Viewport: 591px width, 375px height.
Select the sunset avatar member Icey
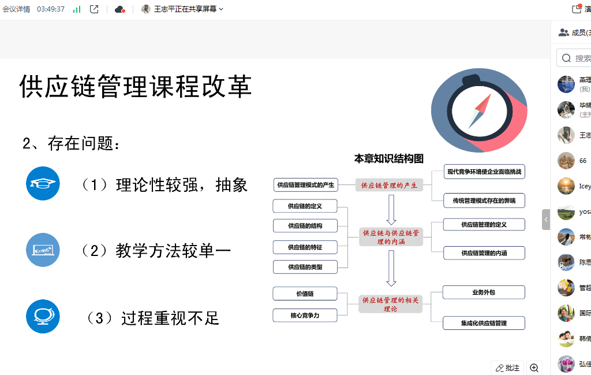tap(566, 186)
